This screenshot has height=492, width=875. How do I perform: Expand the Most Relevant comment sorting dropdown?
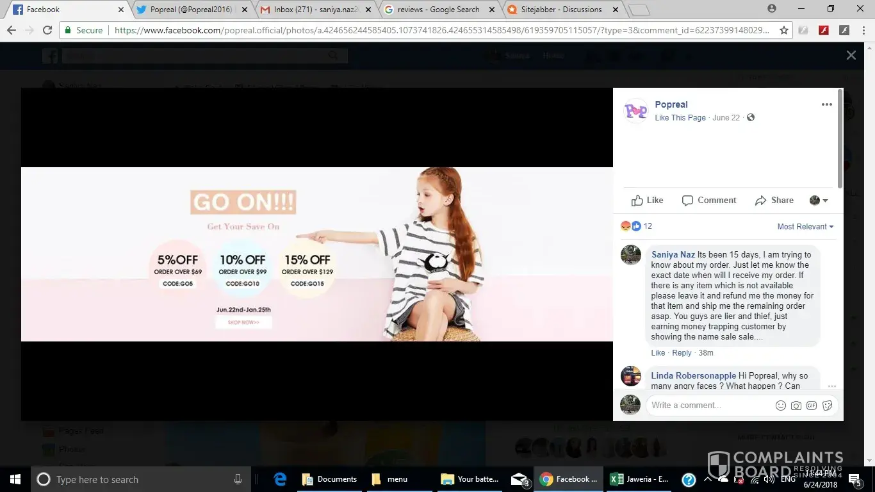click(x=805, y=227)
